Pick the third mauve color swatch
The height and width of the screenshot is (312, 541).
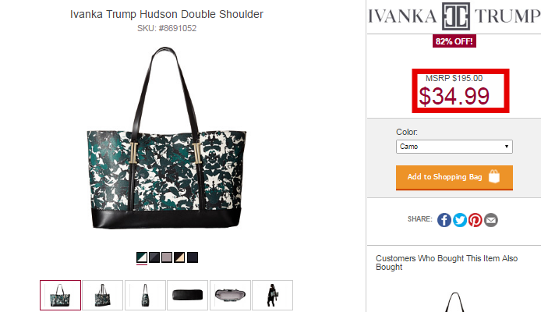(167, 257)
